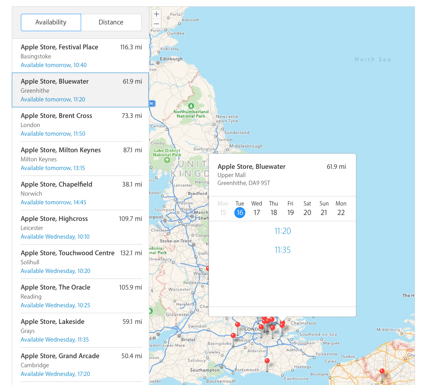Select Wednesday 17 in the date picker

point(257,209)
